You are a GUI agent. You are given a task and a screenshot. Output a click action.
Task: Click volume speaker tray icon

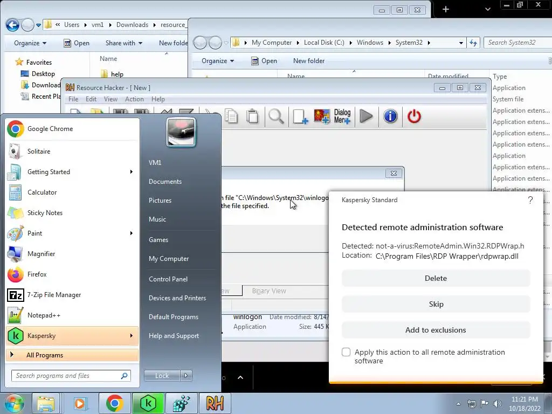point(497,404)
